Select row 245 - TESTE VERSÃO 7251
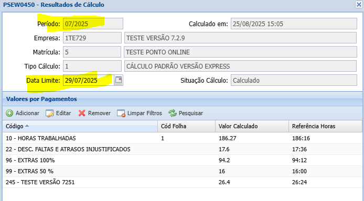This screenshot has width=364, height=201. tap(182, 182)
